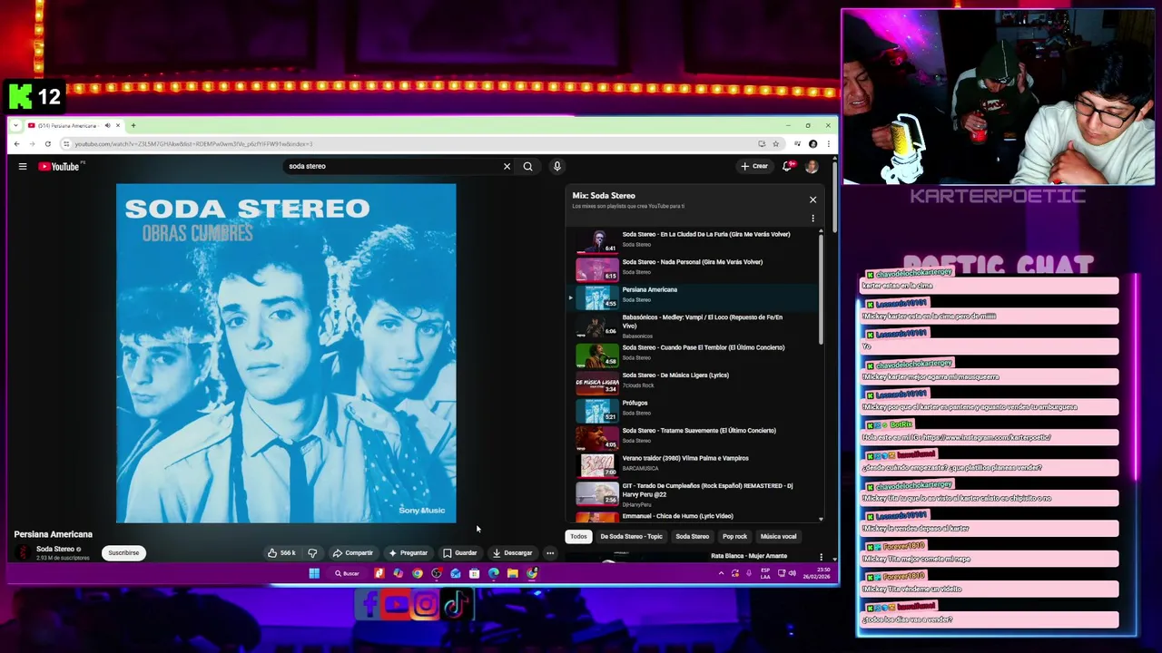Open the tab search dropdown
The width and height of the screenshot is (1162, 653).
point(16,125)
